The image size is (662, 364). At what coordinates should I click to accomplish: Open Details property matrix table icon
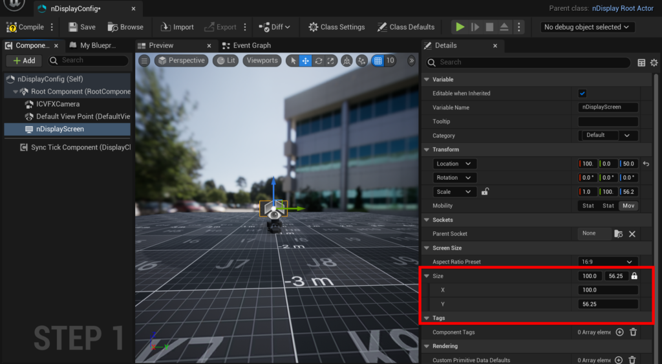[x=641, y=63]
